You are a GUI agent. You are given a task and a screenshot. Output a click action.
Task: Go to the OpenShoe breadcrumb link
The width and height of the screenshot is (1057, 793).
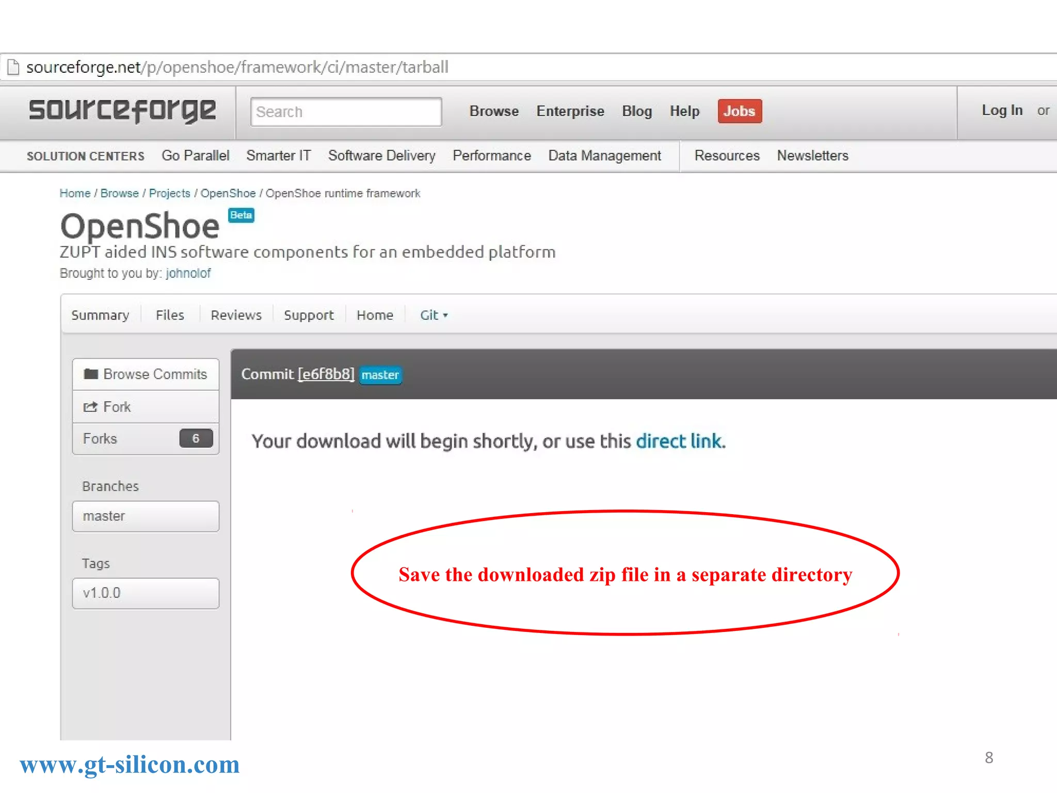point(228,193)
